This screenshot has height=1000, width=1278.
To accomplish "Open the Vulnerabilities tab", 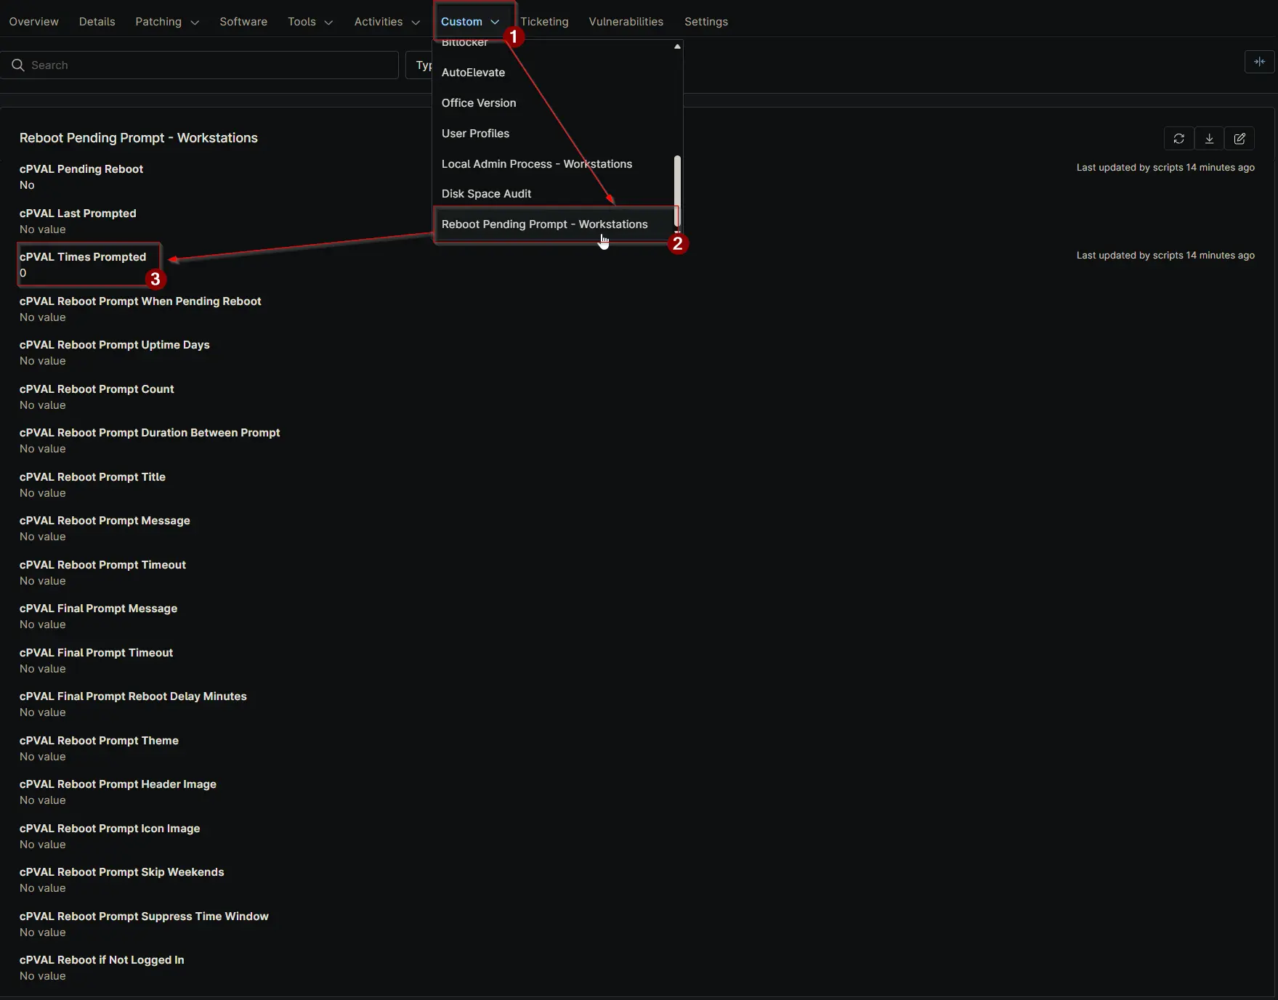I will coord(626,22).
